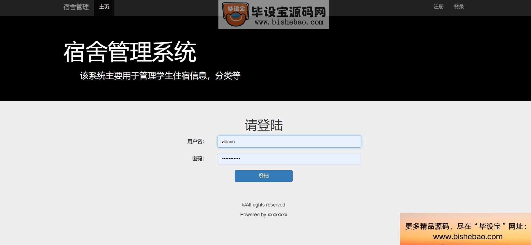Click the orange 更多精品源码 ad banner
This screenshot has width=531, height=245.
[x=466, y=229]
